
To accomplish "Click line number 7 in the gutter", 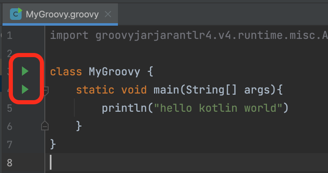I will click(x=10, y=145).
